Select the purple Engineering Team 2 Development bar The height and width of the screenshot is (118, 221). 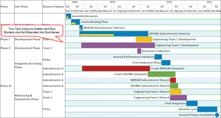pos(118,45)
